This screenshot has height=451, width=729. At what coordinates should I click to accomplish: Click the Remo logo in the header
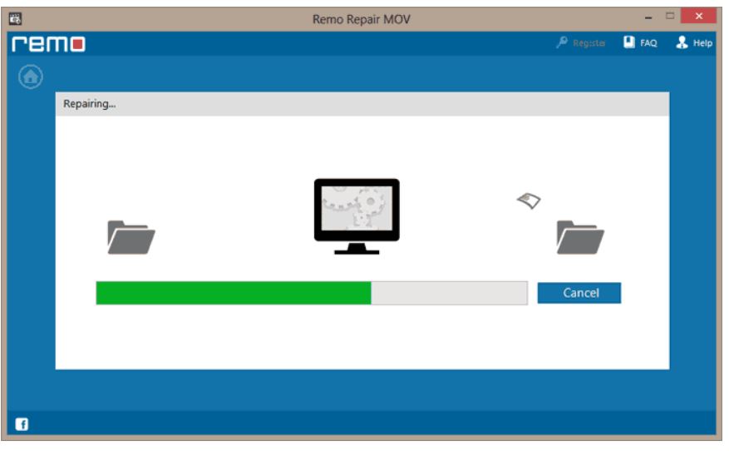(x=48, y=43)
